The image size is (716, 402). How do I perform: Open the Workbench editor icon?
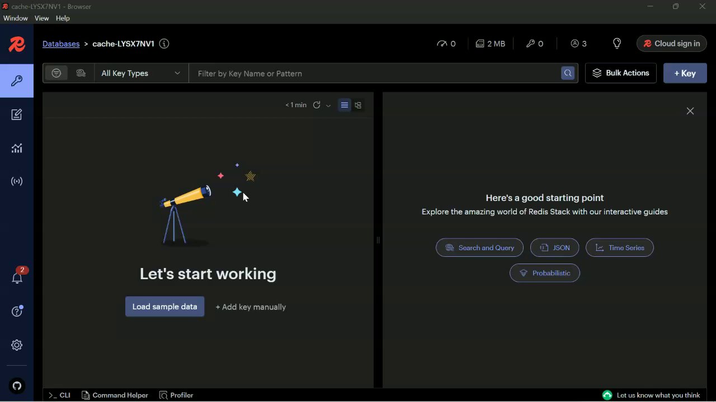tap(17, 114)
